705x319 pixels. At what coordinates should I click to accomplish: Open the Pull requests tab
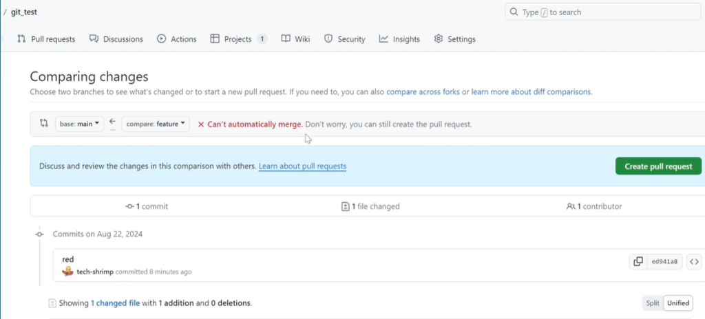click(x=46, y=39)
